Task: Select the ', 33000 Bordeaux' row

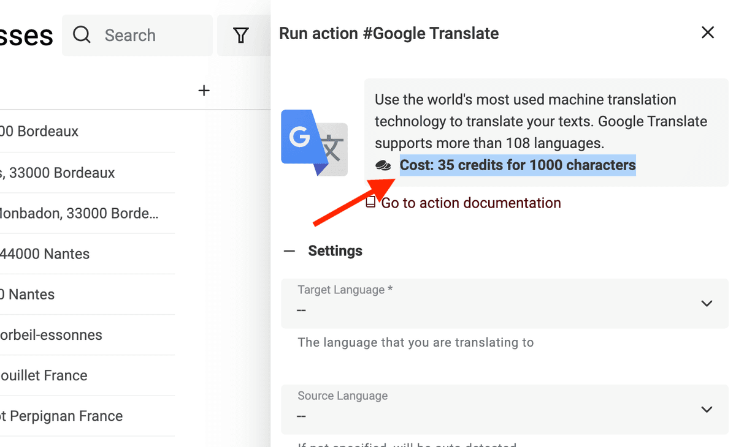Action: point(87,173)
